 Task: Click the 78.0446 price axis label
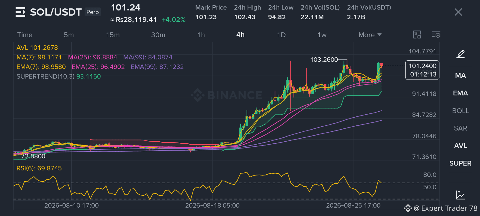(x=424, y=136)
